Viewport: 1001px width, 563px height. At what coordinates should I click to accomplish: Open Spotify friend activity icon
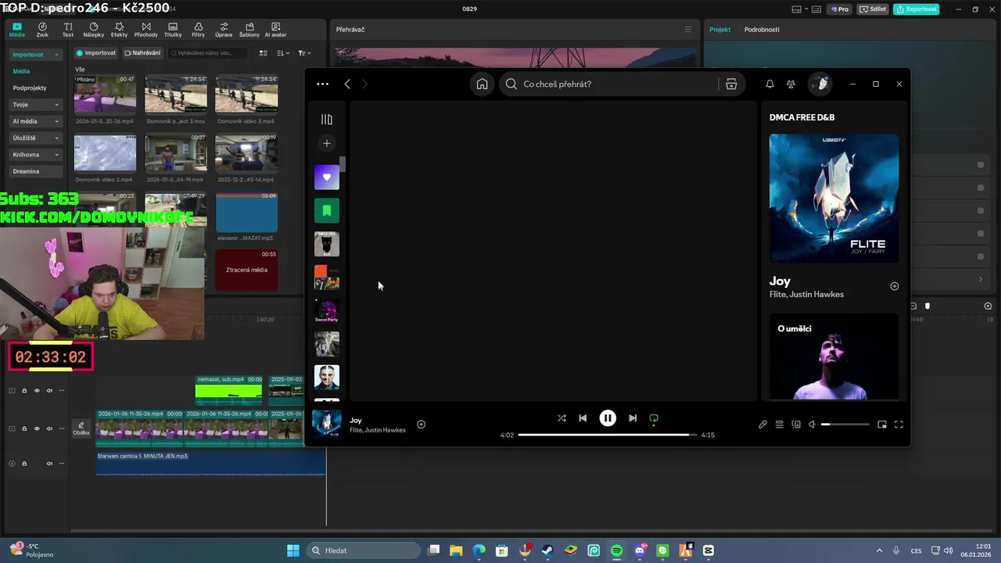click(791, 84)
